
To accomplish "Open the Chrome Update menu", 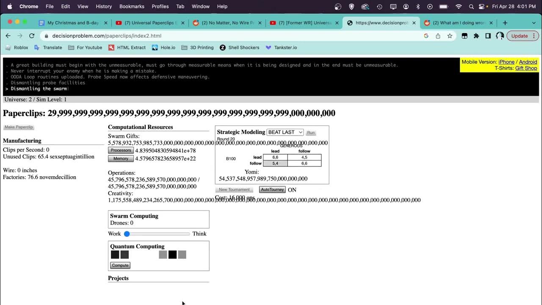I will click(x=522, y=36).
